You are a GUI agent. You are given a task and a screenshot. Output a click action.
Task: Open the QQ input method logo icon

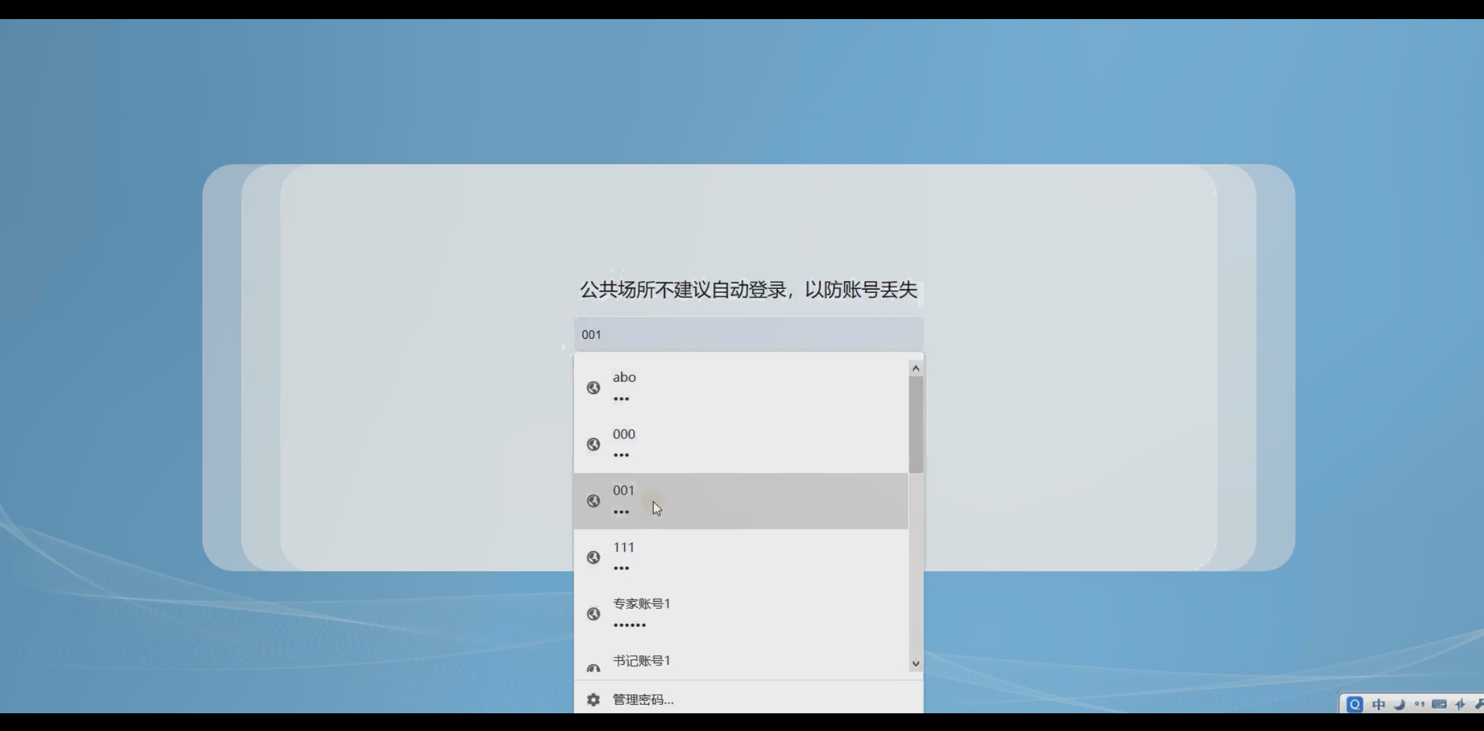1354,704
